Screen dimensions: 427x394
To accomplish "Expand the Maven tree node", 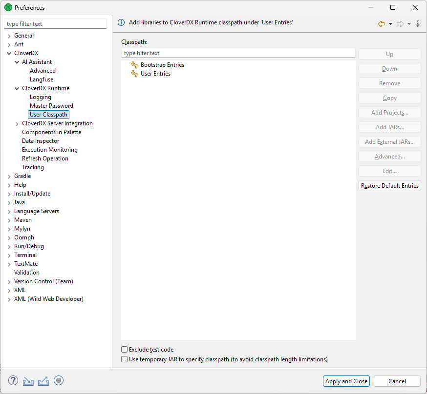I will 9,220.
